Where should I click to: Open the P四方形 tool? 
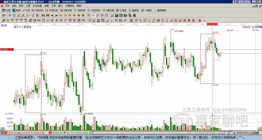38,10
